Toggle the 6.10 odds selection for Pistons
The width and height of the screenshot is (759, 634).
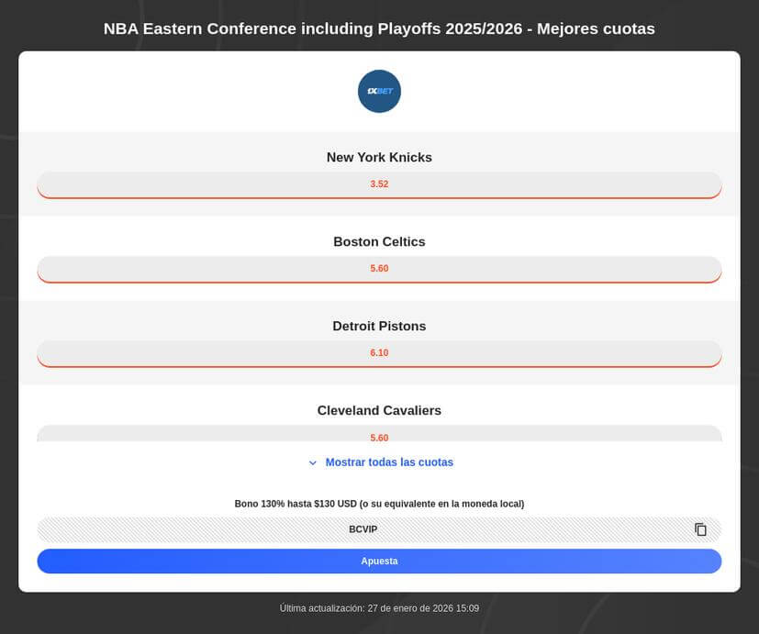[379, 352]
